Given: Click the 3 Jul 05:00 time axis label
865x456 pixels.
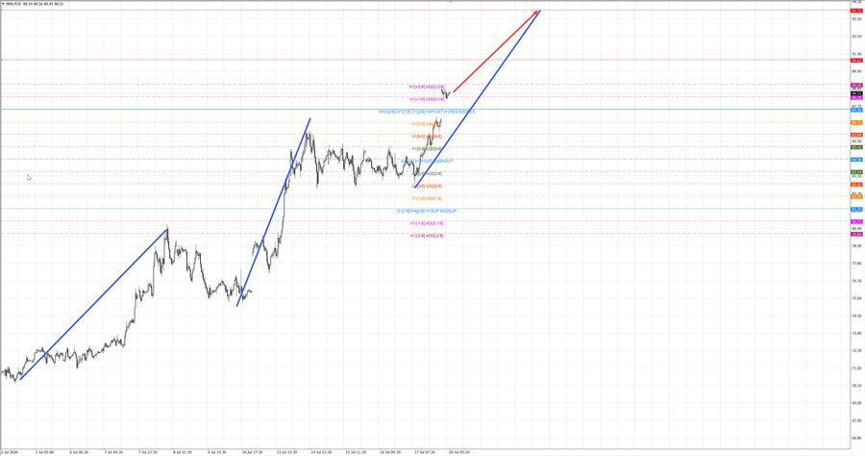Looking at the screenshot, I should pyautogui.click(x=44, y=452).
